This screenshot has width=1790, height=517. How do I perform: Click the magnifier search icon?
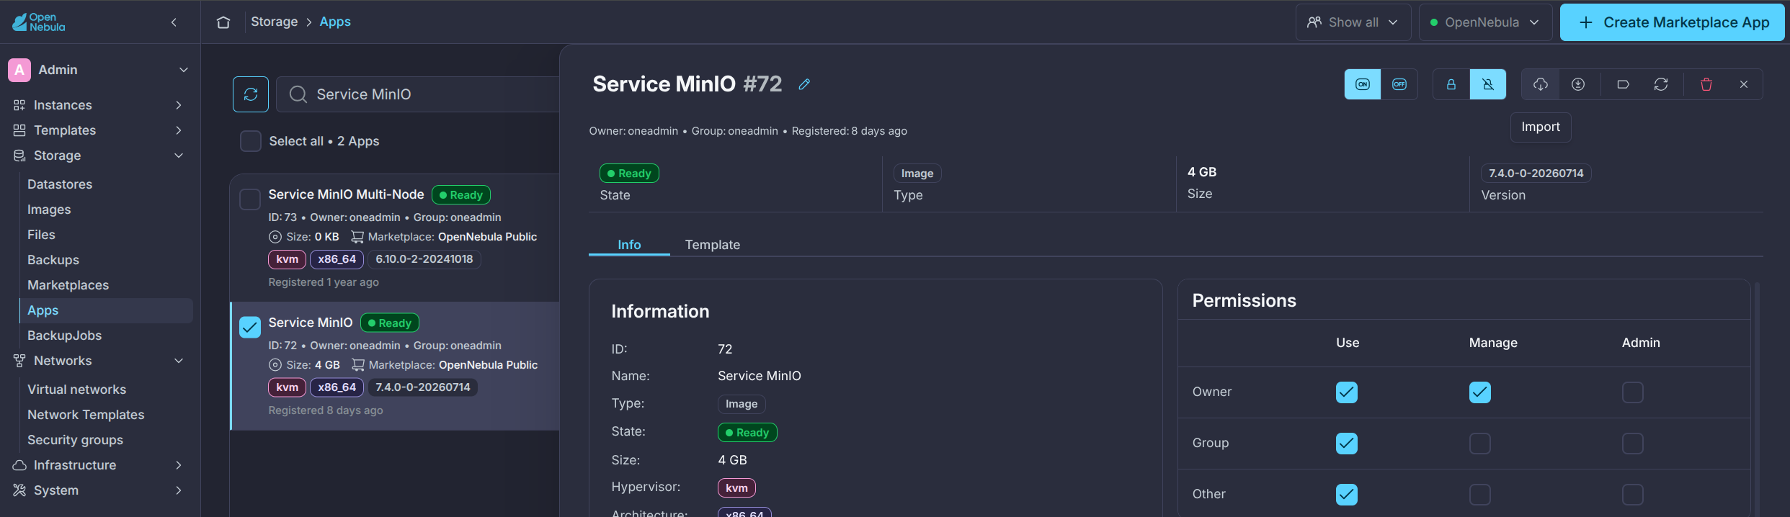coord(298,94)
